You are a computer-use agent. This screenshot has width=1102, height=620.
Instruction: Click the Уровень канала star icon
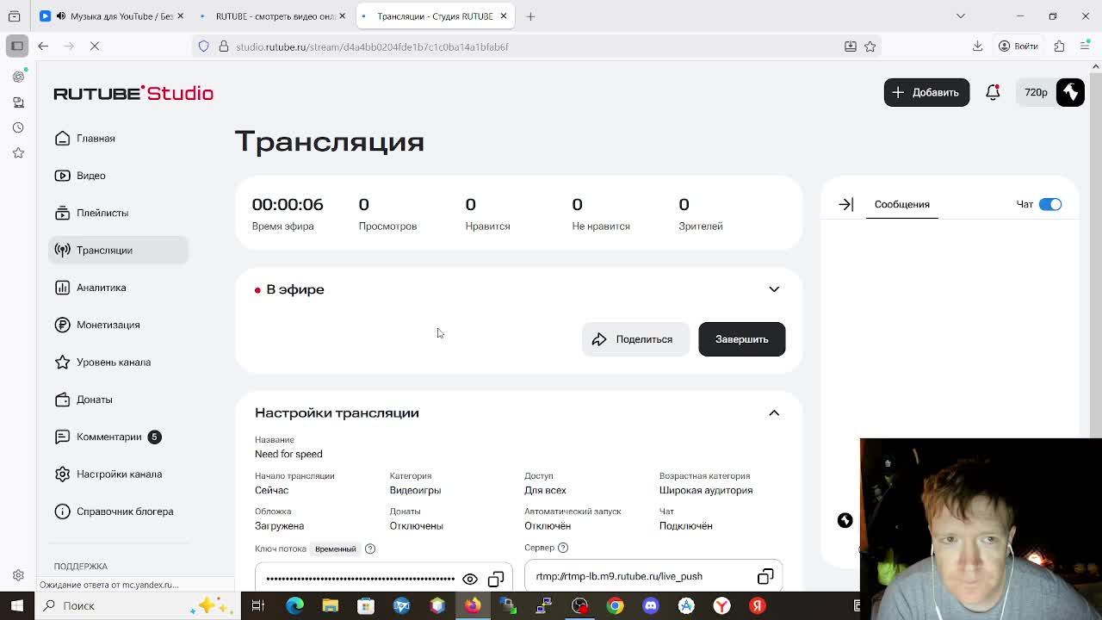[62, 362]
